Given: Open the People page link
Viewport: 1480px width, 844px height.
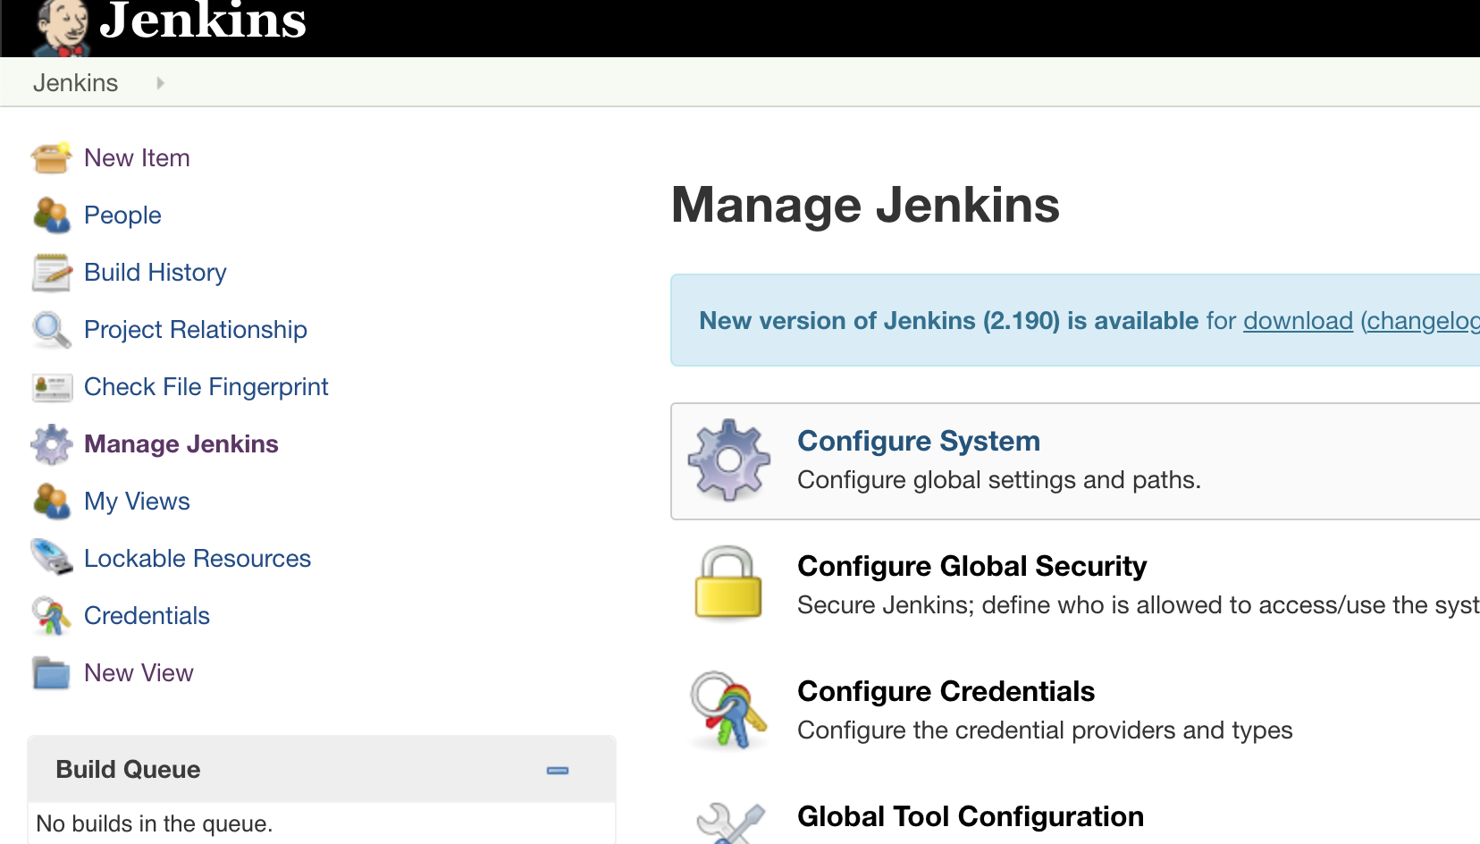Looking at the screenshot, I should (122, 215).
